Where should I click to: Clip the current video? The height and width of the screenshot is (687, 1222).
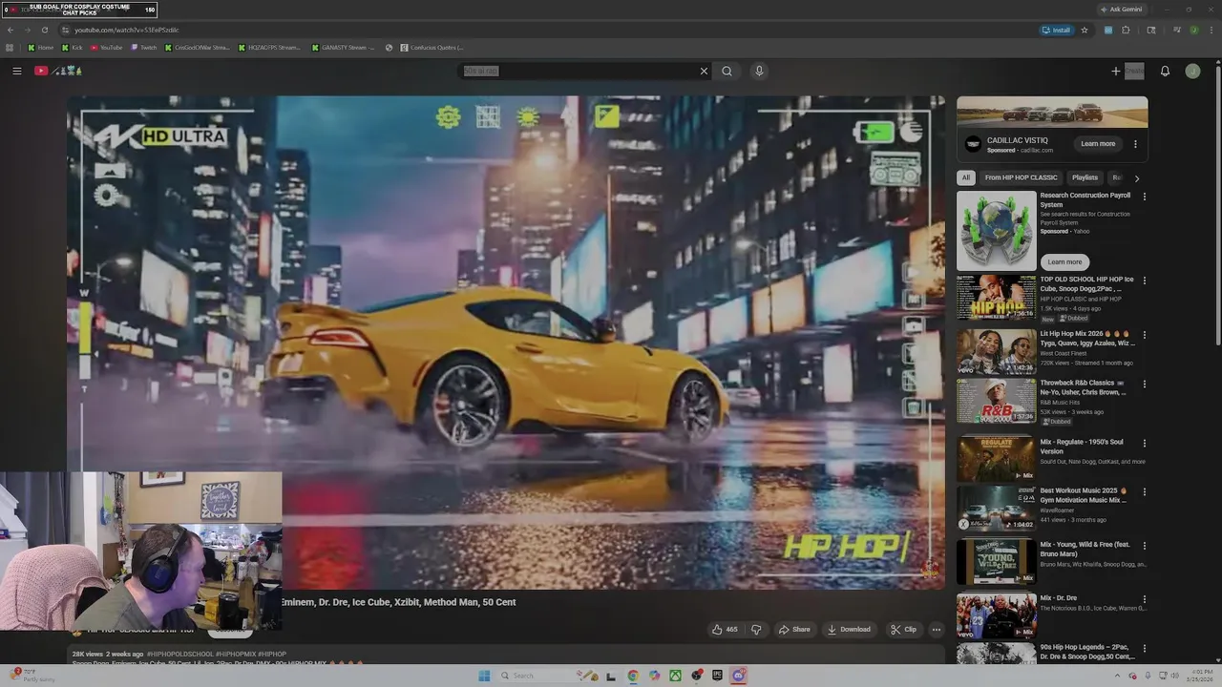tap(903, 629)
